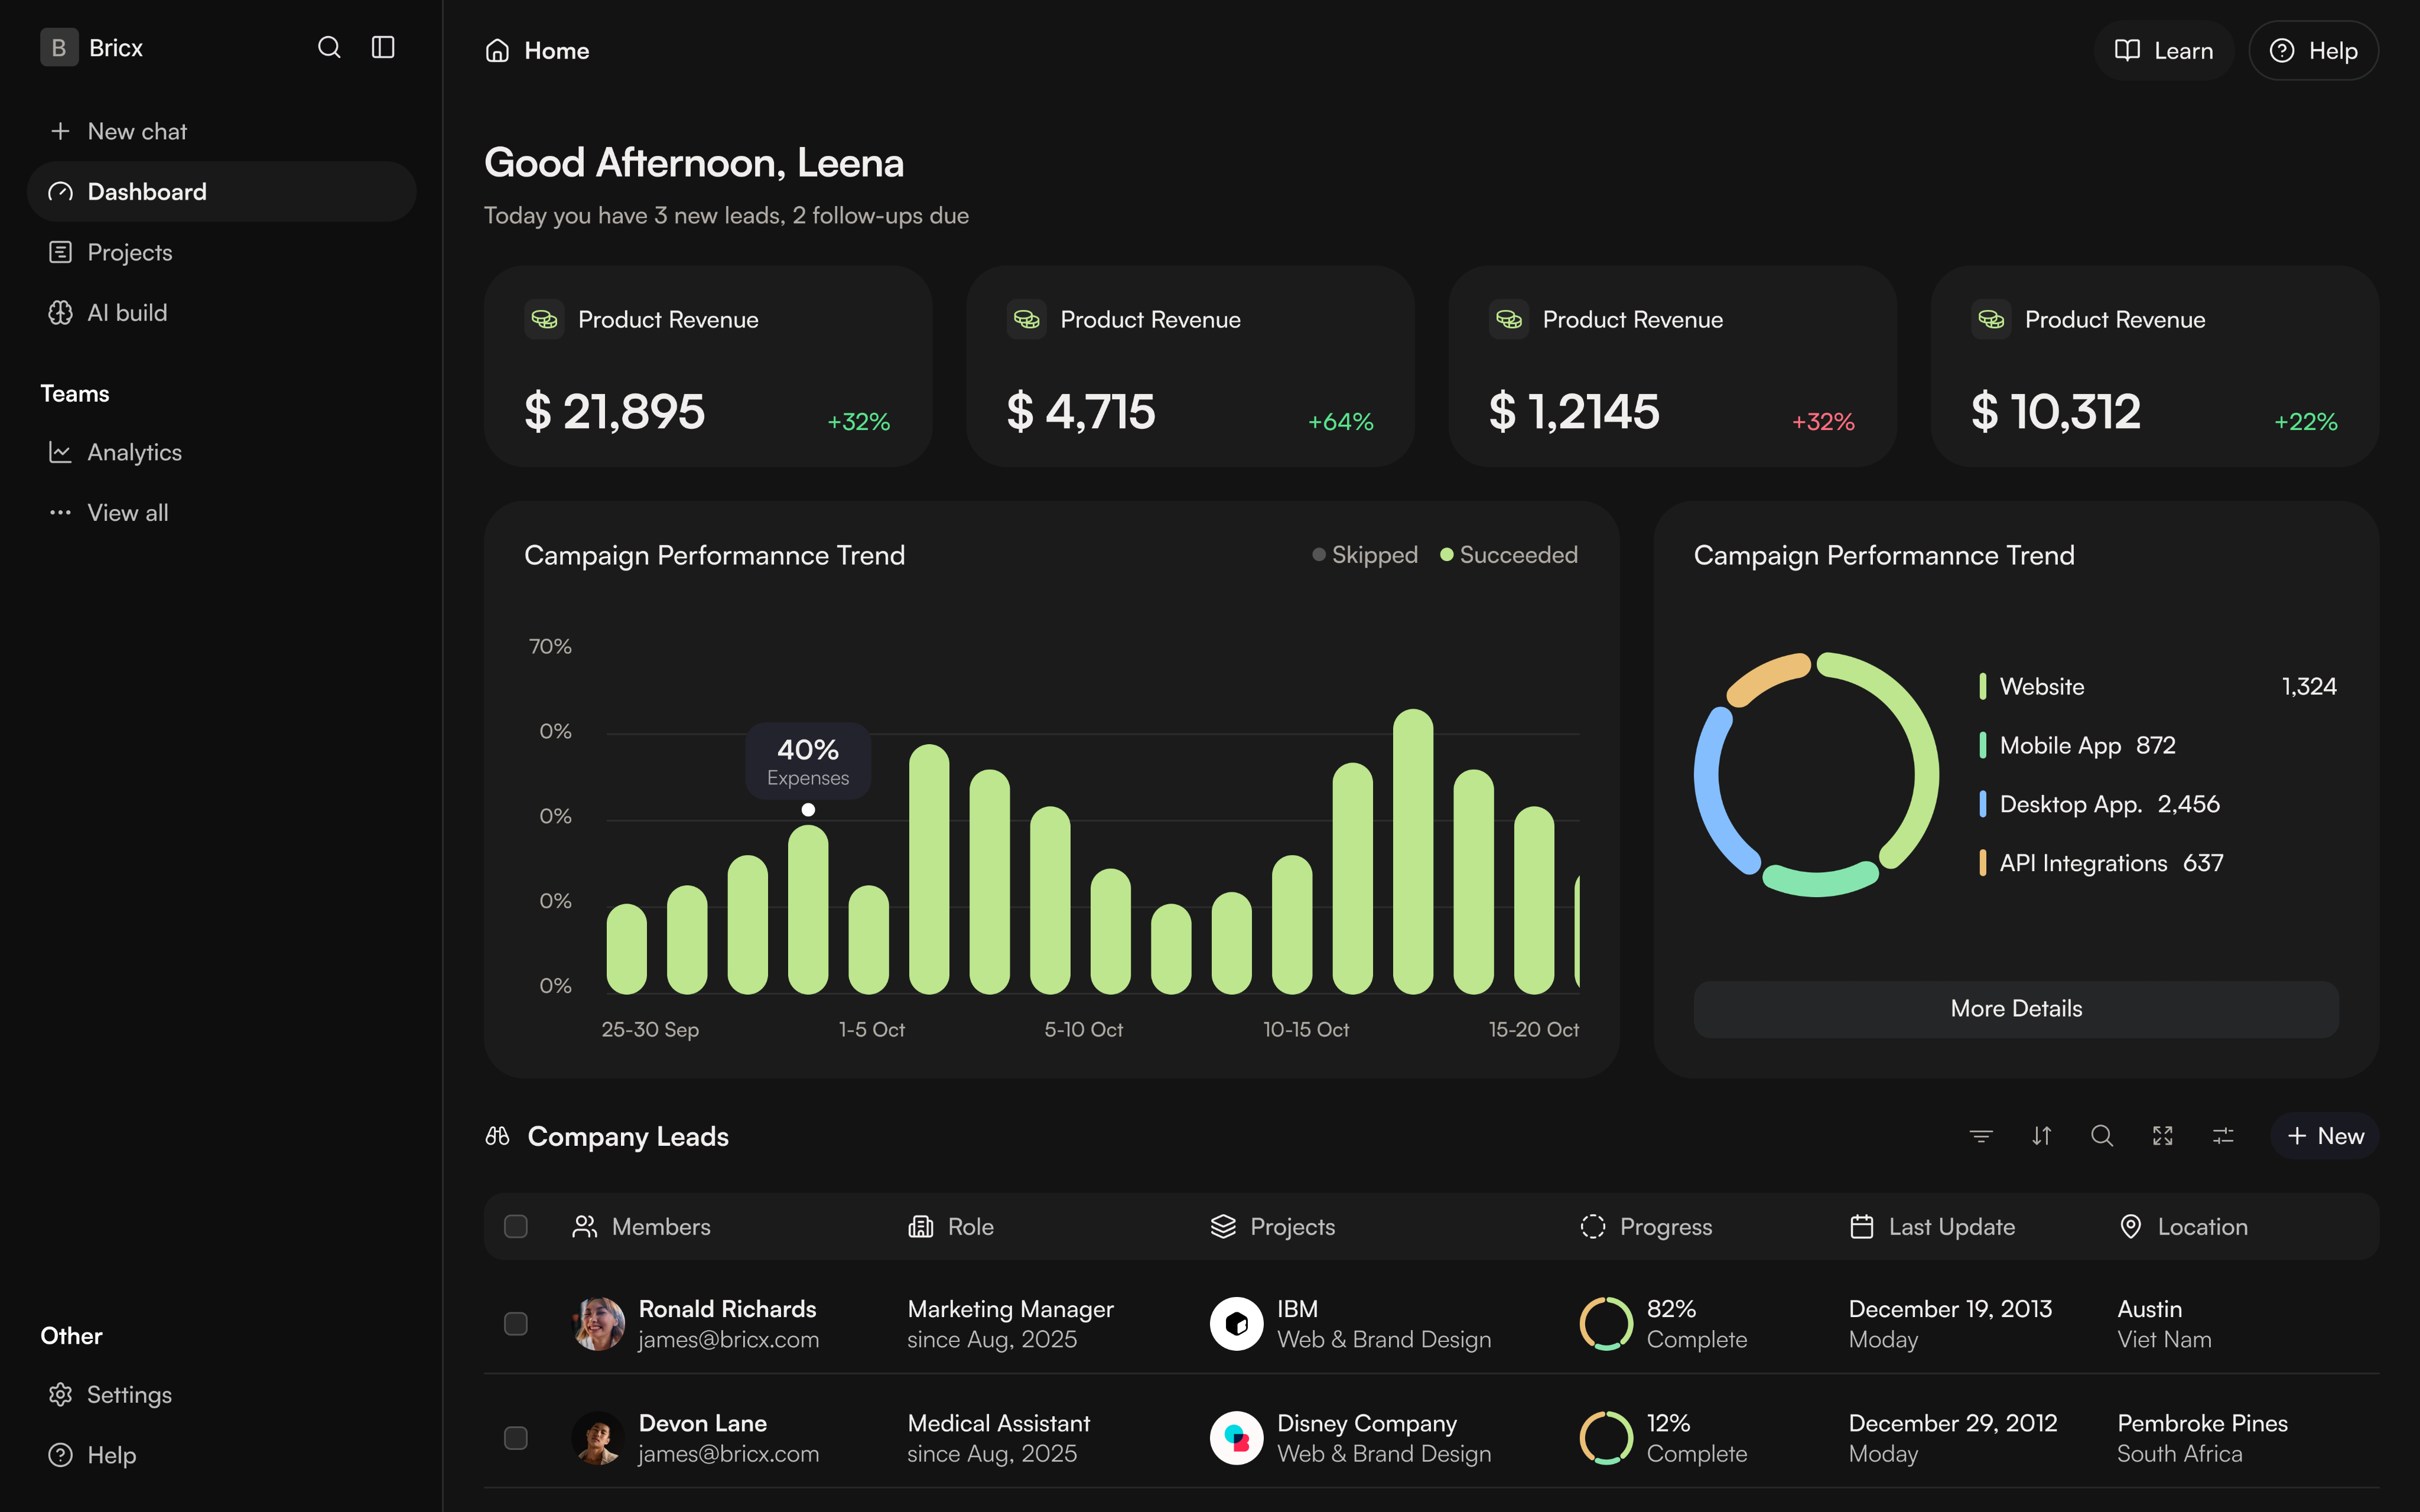Image resolution: width=2420 pixels, height=1512 pixels.
Task: Click the Learn button
Action: 2164,51
